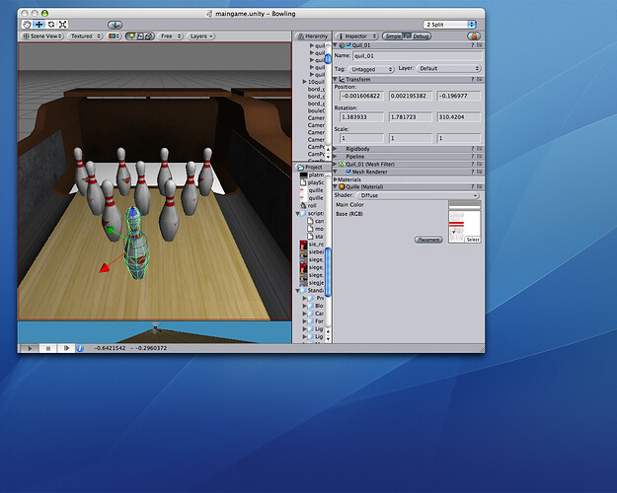This screenshot has width=617, height=493.
Task: Click the Main Color swatch
Action: (x=464, y=205)
